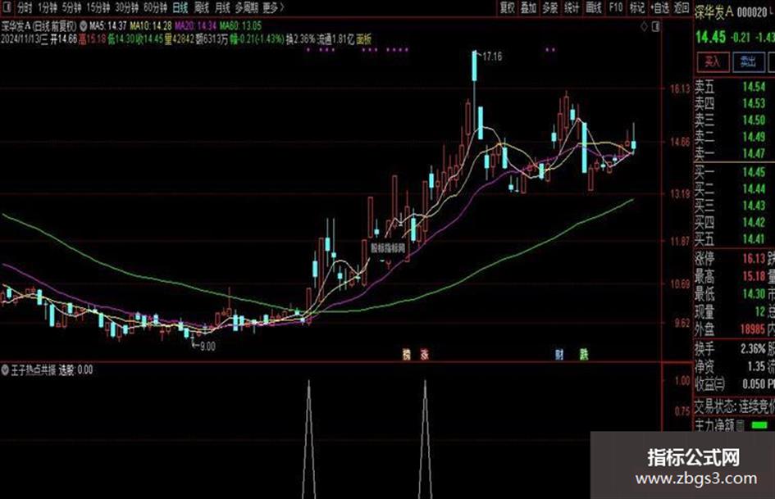Click the 标记 mark tool
This screenshot has width=775, height=499.
coord(636,8)
